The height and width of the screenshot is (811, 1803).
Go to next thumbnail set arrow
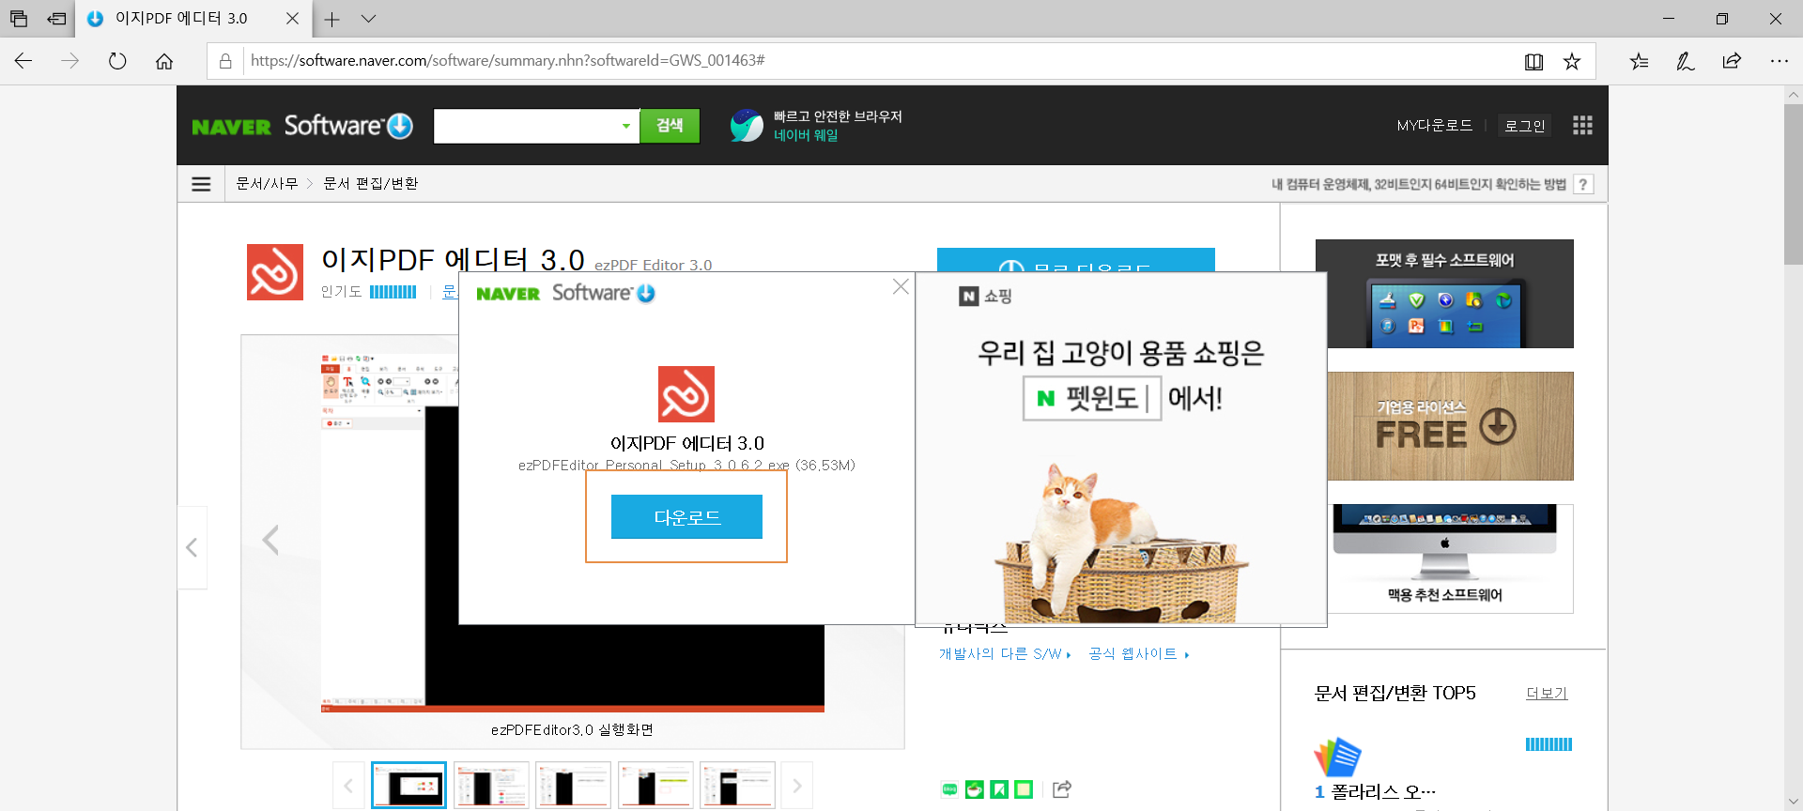tap(796, 786)
